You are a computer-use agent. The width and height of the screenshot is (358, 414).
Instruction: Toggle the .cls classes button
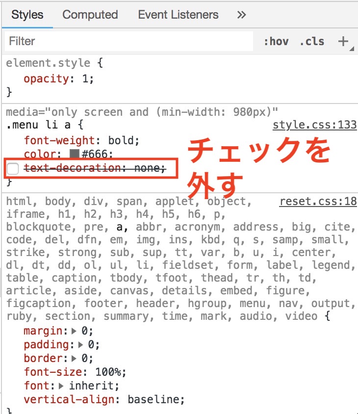click(x=312, y=42)
